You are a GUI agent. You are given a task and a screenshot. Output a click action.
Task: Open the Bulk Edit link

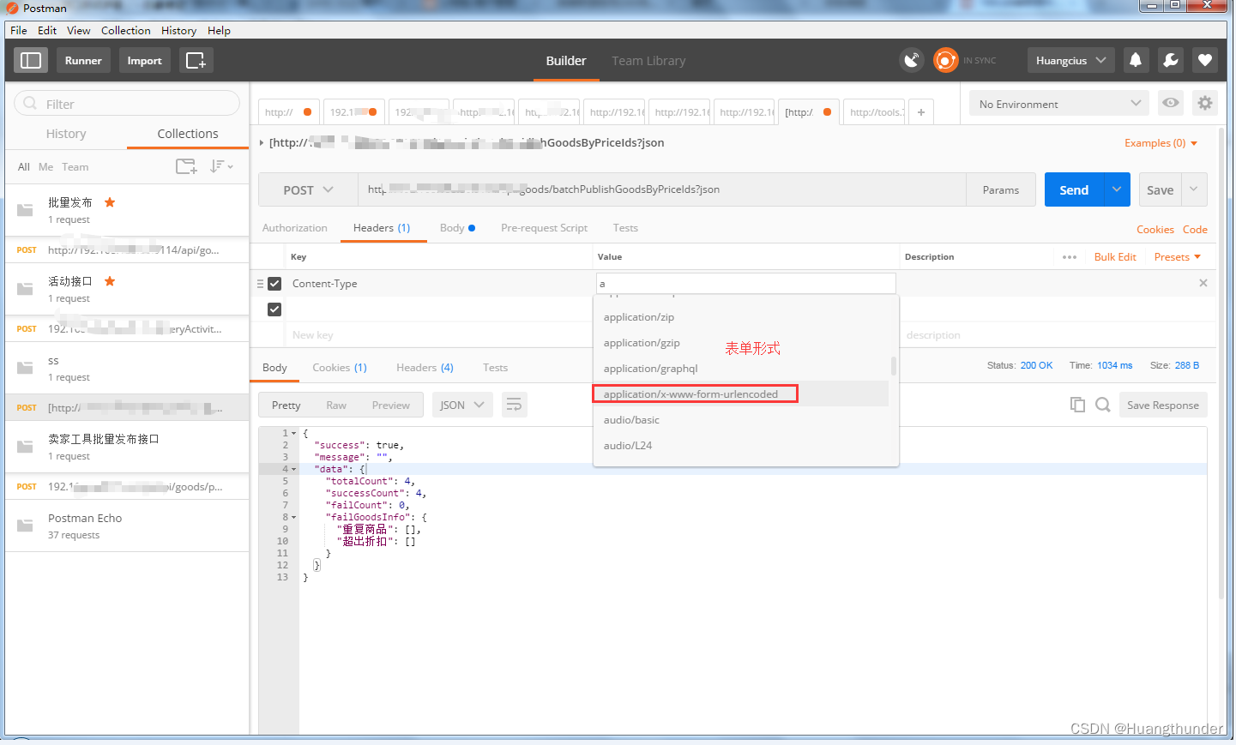point(1115,257)
